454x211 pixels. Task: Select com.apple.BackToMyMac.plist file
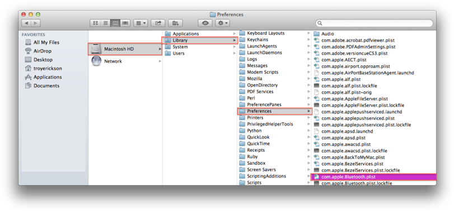coord(374,157)
